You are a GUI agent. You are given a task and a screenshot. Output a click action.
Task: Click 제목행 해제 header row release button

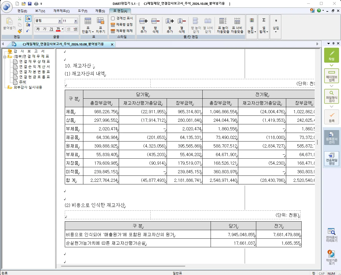tap(122, 31)
